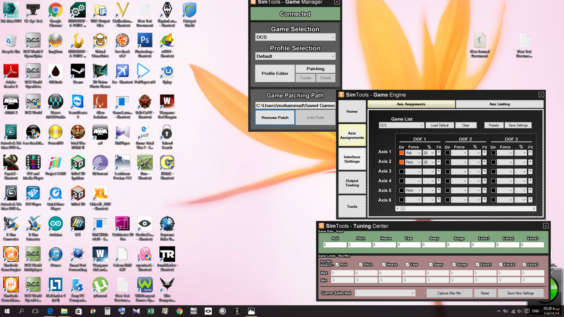Click right arrow of axis table scrollbar
This screenshot has width=564, height=317.
[534, 209]
